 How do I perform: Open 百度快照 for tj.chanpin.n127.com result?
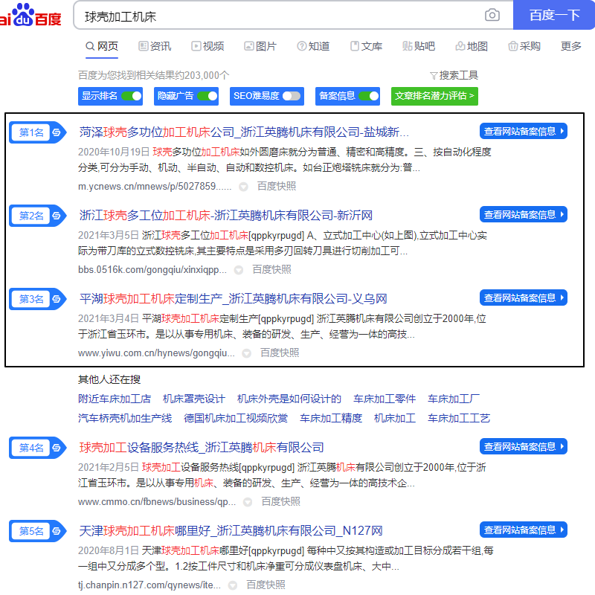266,585
